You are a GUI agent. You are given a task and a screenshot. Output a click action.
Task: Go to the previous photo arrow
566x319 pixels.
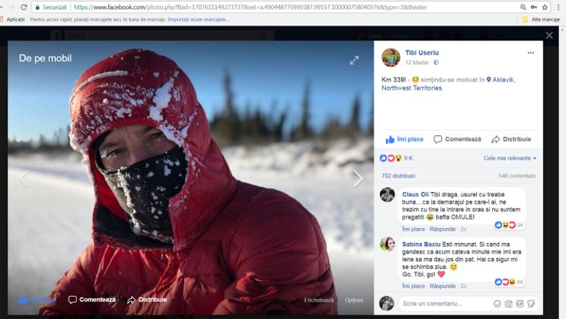tap(24, 179)
